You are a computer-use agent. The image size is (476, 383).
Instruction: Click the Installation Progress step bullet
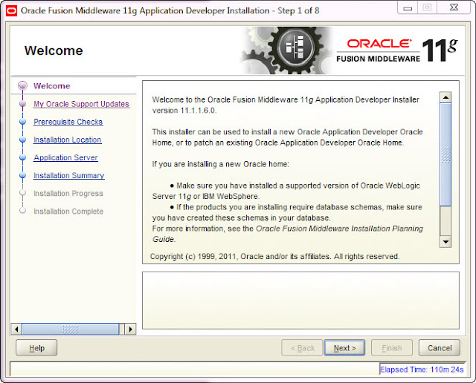[x=22, y=193]
